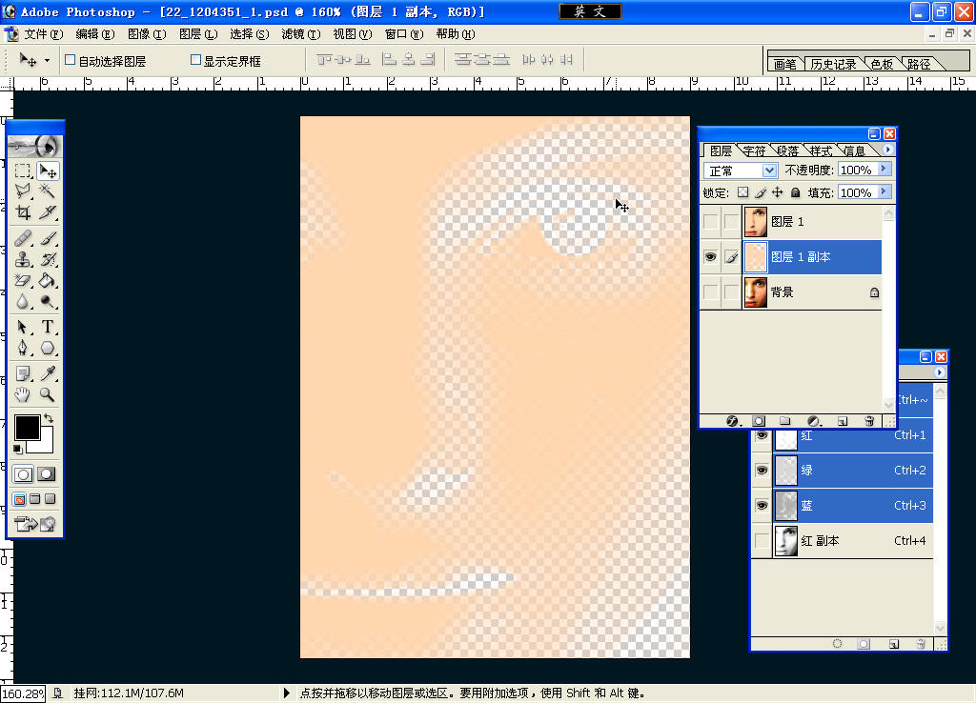Select the Pen tool
The image size is (976, 703).
[x=23, y=348]
